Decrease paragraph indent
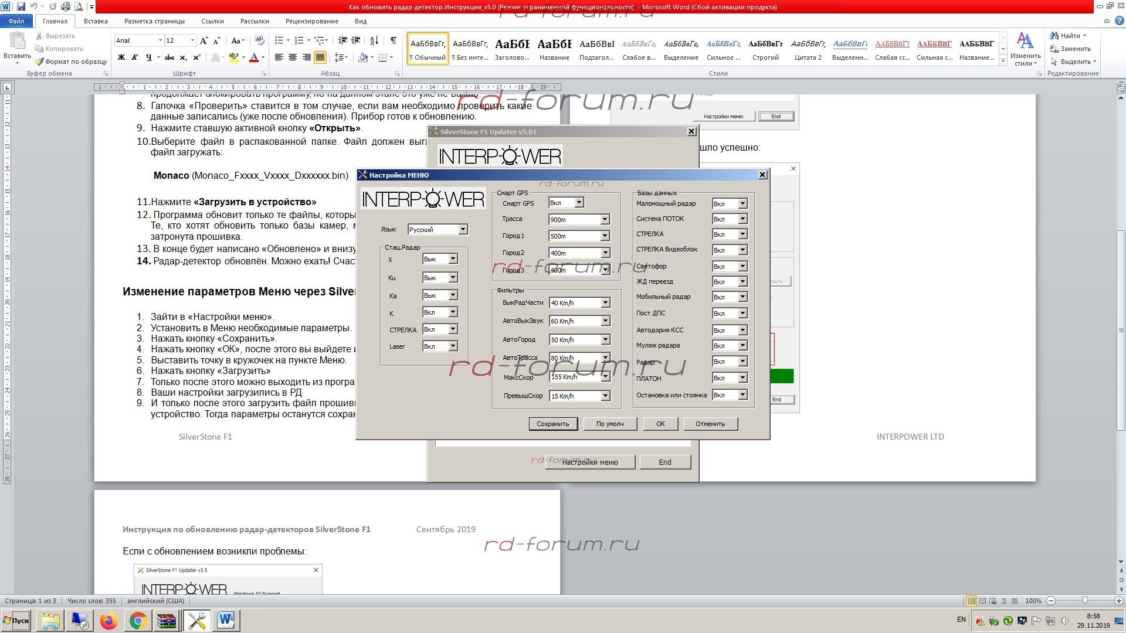Viewport: 1126px width, 633px height. point(342,40)
